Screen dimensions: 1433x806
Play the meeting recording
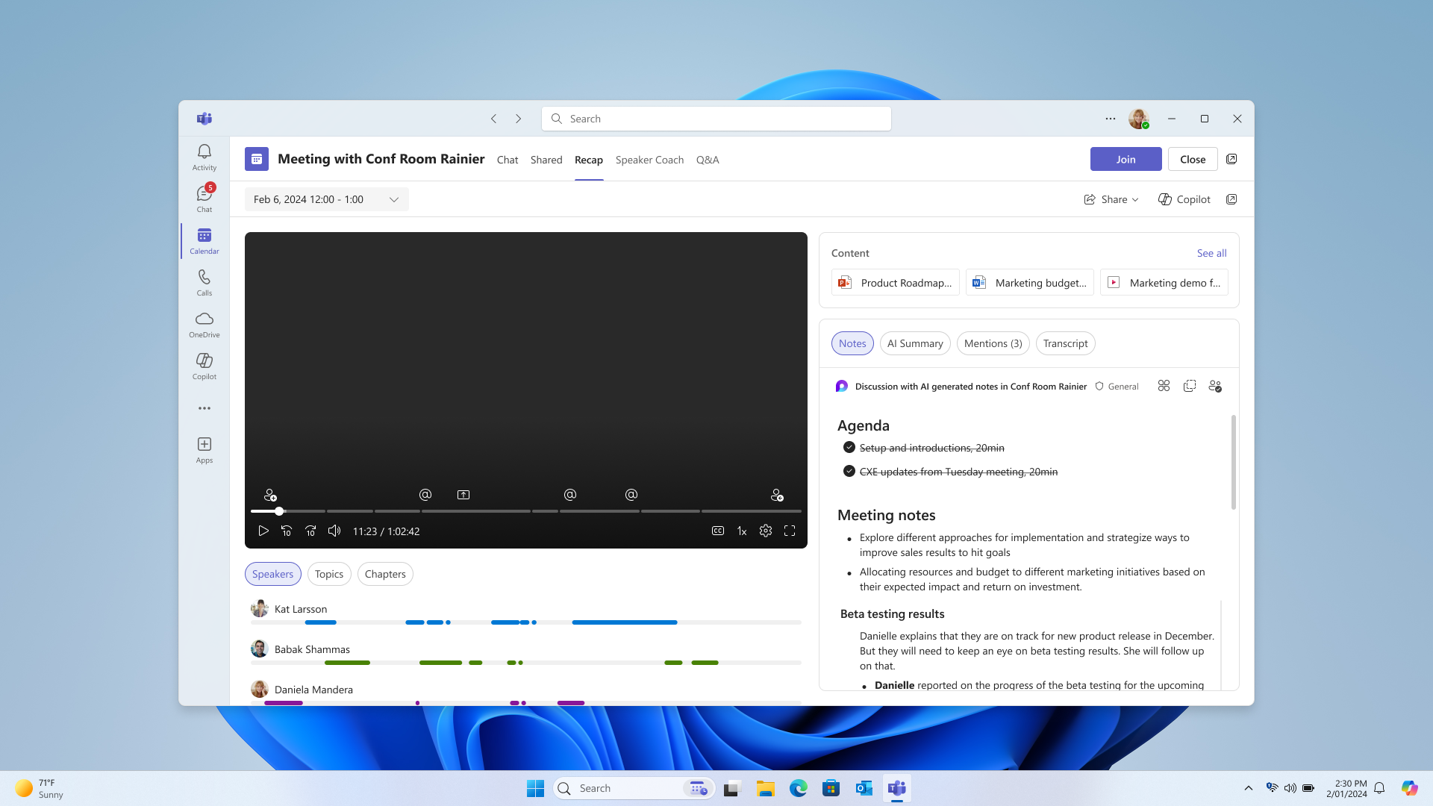pyautogui.click(x=263, y=531)
